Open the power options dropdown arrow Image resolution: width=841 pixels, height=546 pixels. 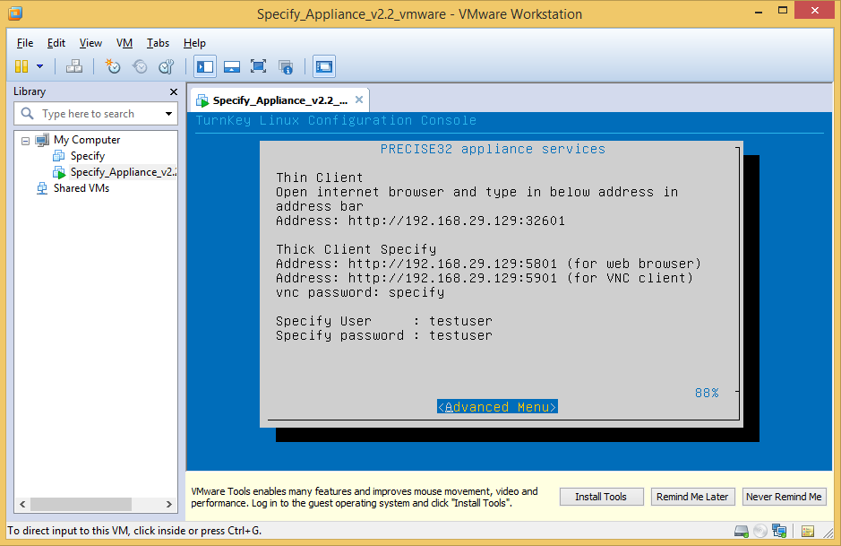39,66
